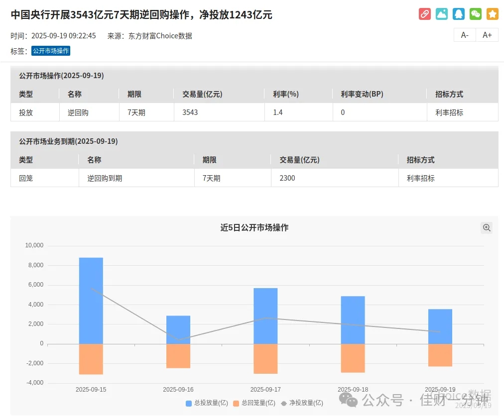This screenshot has width=504, height=420.
Task: Click the source 东方财富Choice数据
Action: pyautogui.click(x=160, y=36)
